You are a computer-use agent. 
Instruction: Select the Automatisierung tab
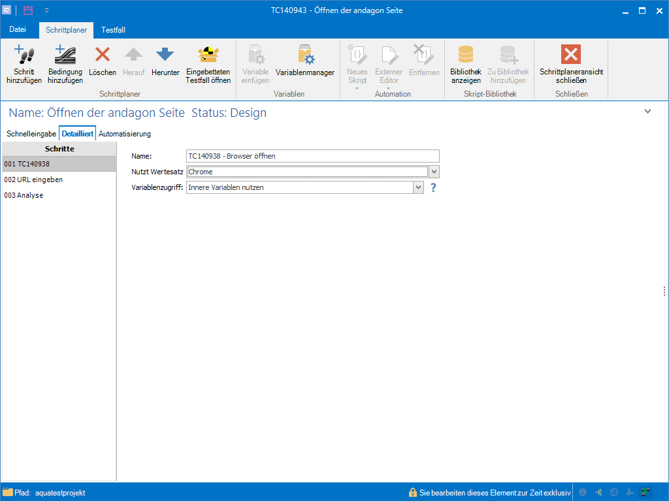(x=125, y=134)
